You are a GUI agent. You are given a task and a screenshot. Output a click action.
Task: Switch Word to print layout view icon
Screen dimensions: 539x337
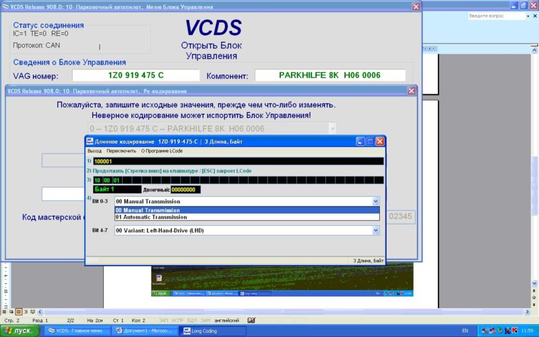tap(19, 312)
